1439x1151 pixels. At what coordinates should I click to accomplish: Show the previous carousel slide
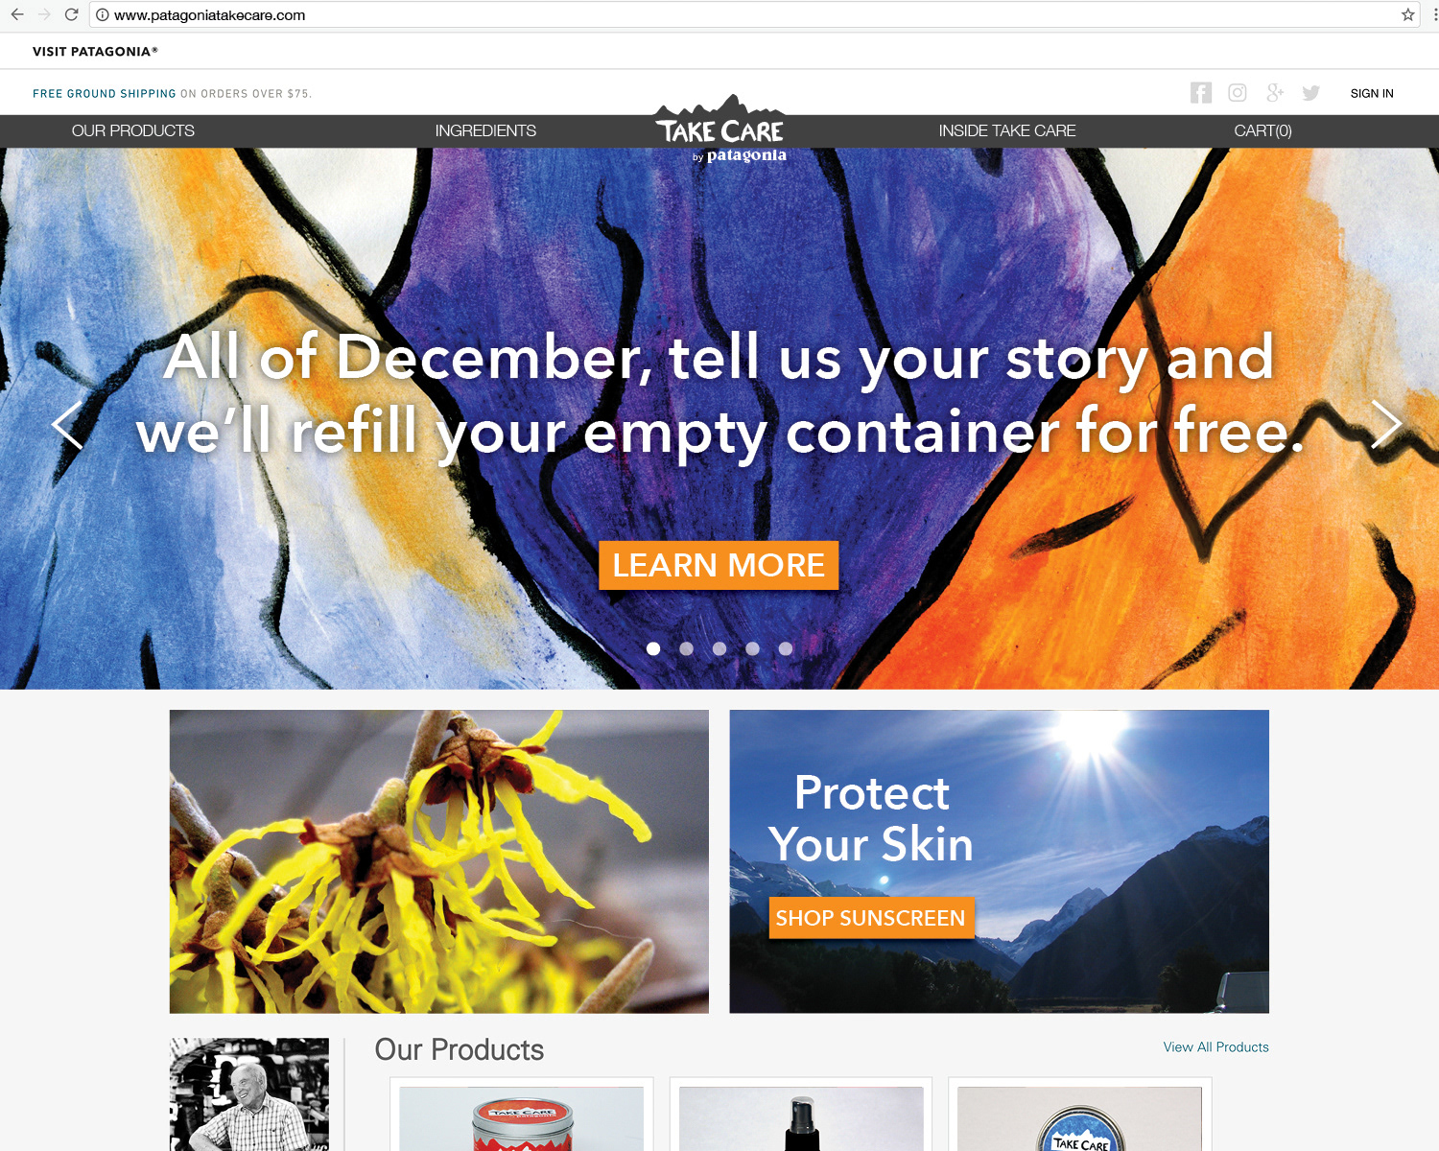click(67, 424)
